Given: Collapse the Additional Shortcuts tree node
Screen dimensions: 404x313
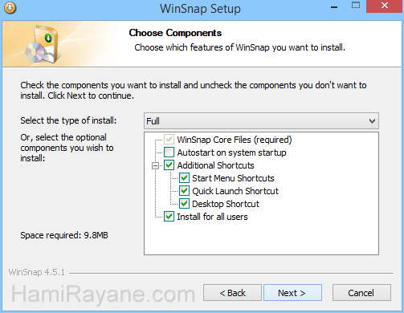Looking at the screenshot, I should [155, 166].
